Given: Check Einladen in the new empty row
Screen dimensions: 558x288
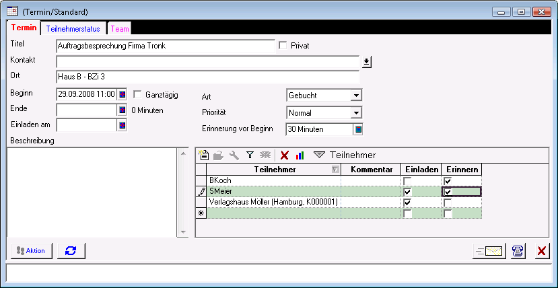Looking at the screenshot, I should point(407,214).
